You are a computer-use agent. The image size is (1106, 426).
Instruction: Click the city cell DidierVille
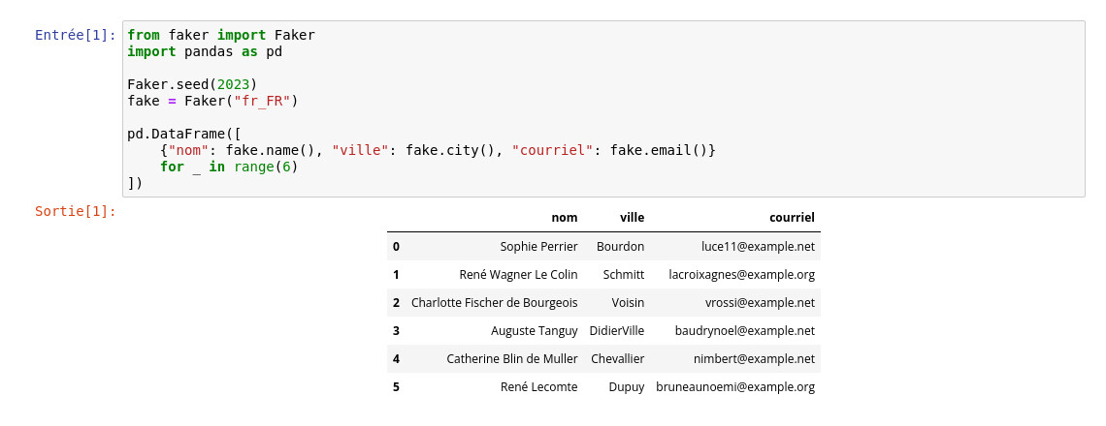(616, 331)
